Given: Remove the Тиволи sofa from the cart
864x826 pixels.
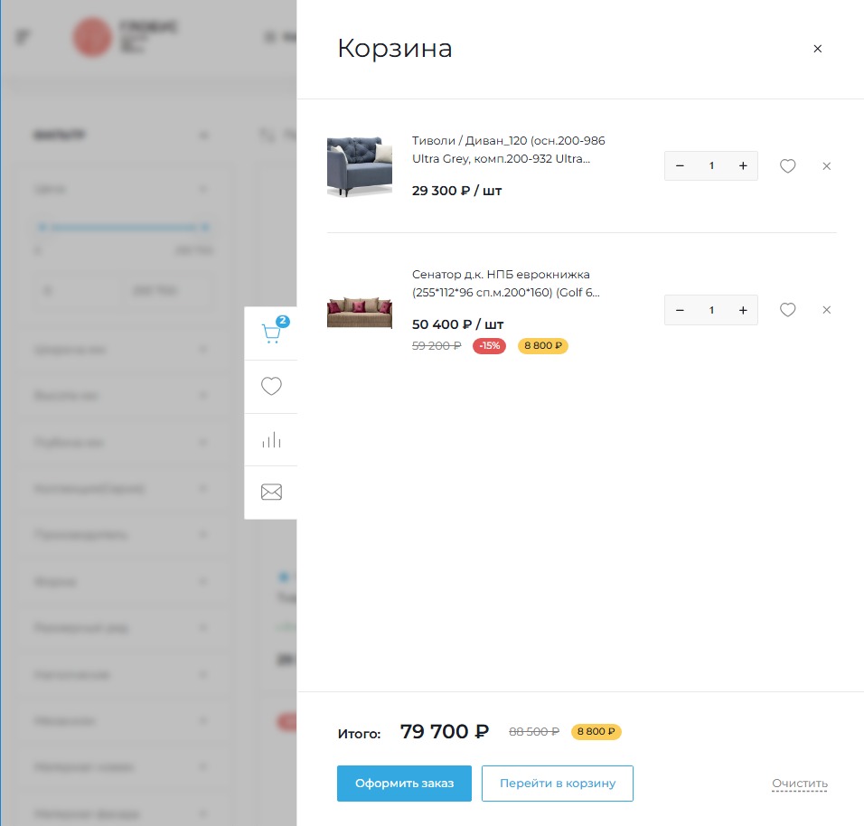Looking at the screenshot, I should coord(826,165).
